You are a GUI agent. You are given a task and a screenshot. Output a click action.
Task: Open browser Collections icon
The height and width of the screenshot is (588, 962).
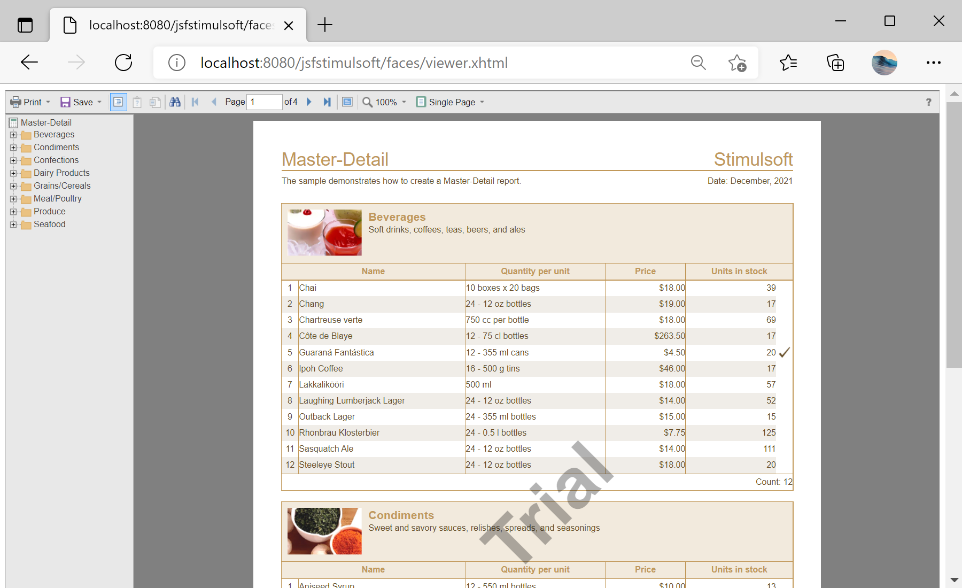[835, 63]
